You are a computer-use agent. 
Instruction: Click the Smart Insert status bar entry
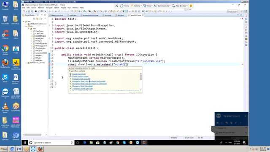189,138
